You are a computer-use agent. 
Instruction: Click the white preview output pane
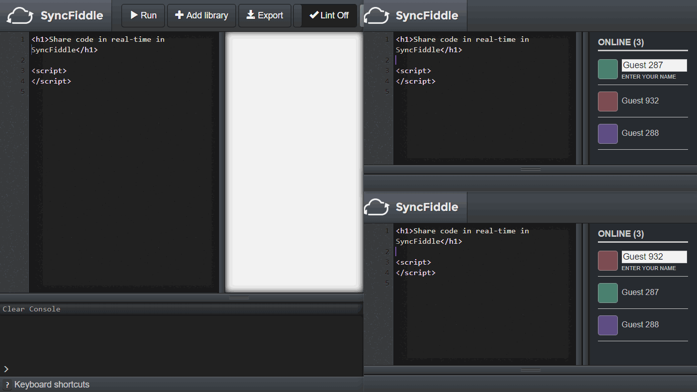pos(294,162)
